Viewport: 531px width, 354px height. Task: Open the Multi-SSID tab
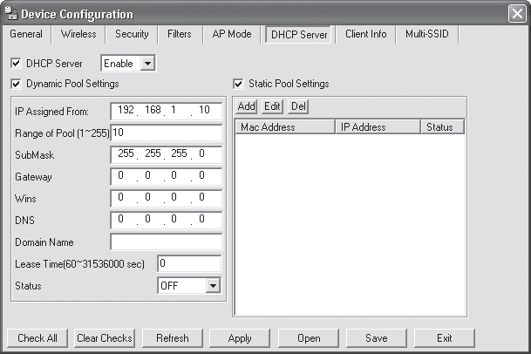427,34
